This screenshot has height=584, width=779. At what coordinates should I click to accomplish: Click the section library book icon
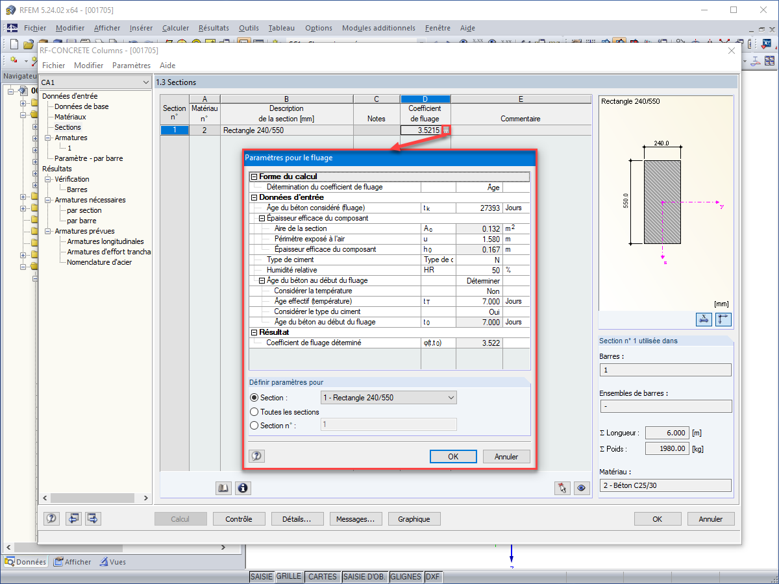pos(223,488)
